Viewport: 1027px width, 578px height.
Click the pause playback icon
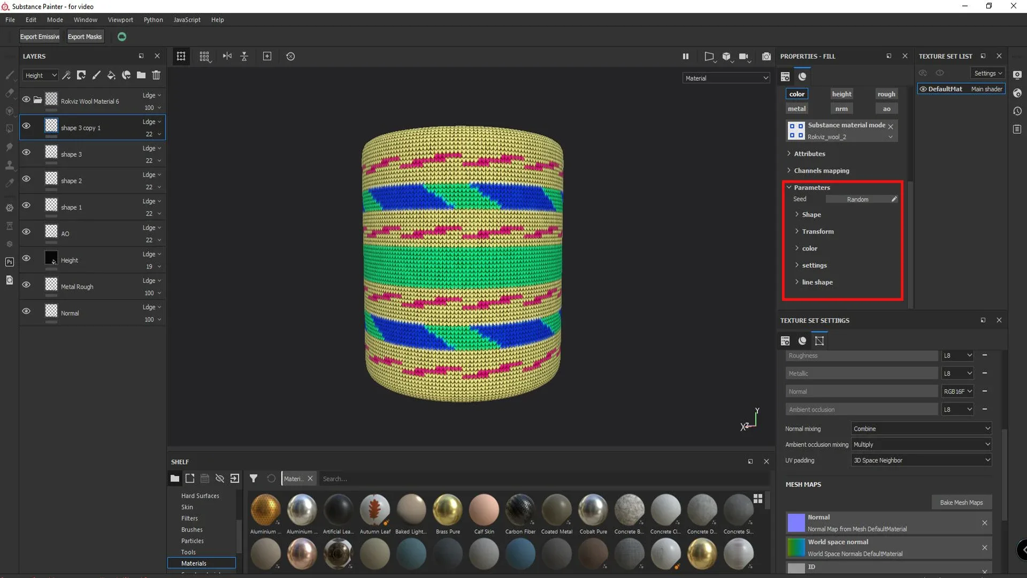685,56
